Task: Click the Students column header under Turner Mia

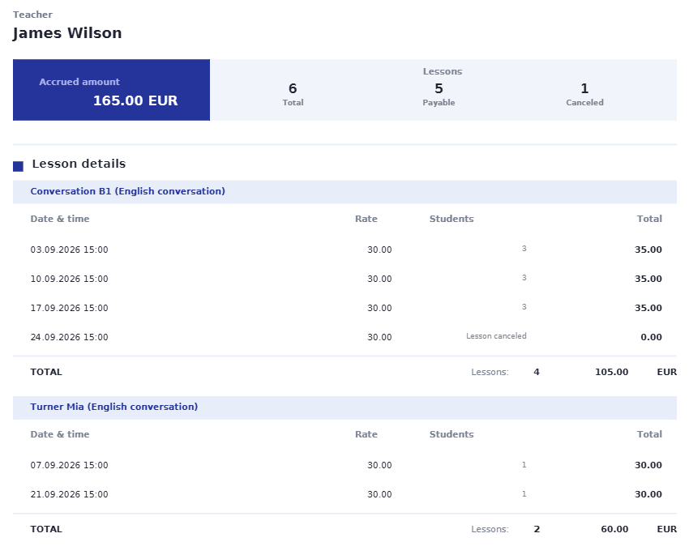Action: (x=451, y=434)
